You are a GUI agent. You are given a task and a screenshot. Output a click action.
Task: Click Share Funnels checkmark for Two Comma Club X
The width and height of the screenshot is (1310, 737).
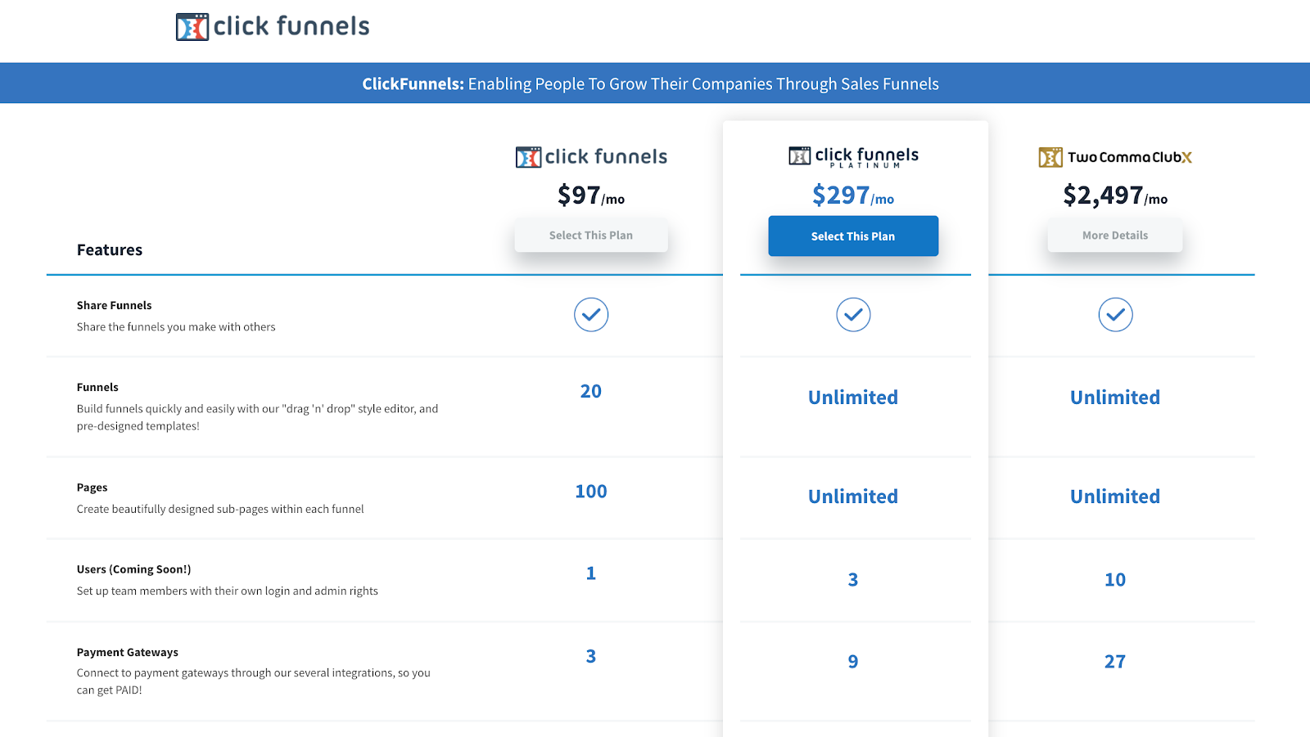tap(1115, 315)
